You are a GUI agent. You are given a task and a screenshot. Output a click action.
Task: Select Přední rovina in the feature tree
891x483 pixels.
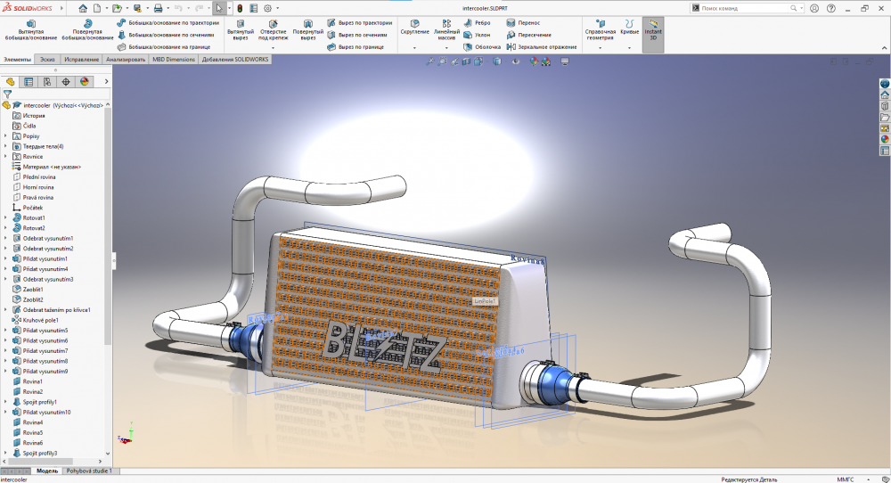click(38, 176)
